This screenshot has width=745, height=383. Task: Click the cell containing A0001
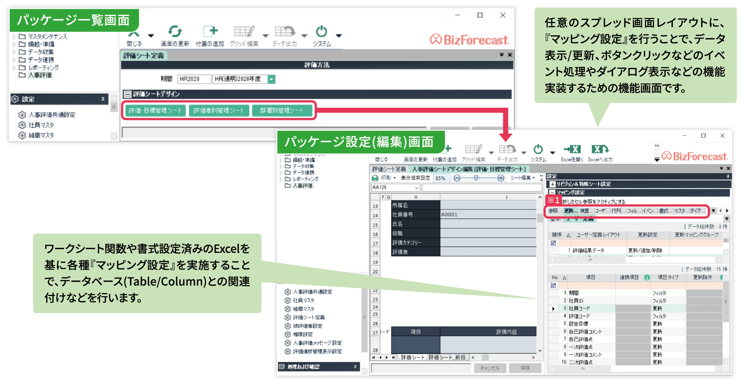pos(488,215)
